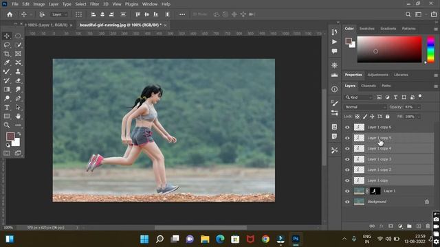The height and width of the screenshot is (247, 440).
Task: Select the Rectangle shape tool
Action: tap(7, 116)
